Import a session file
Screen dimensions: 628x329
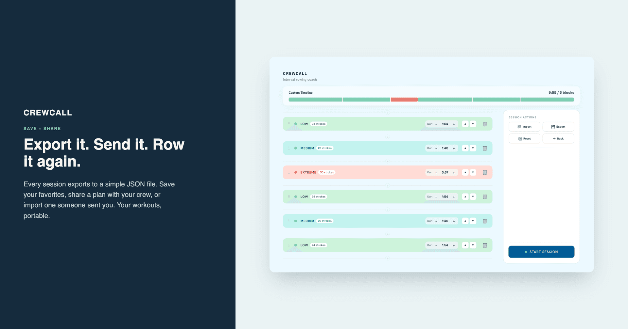[x=524, y=127]
